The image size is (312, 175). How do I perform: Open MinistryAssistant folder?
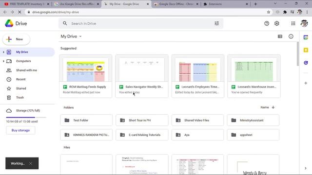253,120
